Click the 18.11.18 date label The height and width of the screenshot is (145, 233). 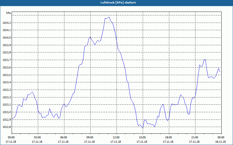[x=220, y=142]
